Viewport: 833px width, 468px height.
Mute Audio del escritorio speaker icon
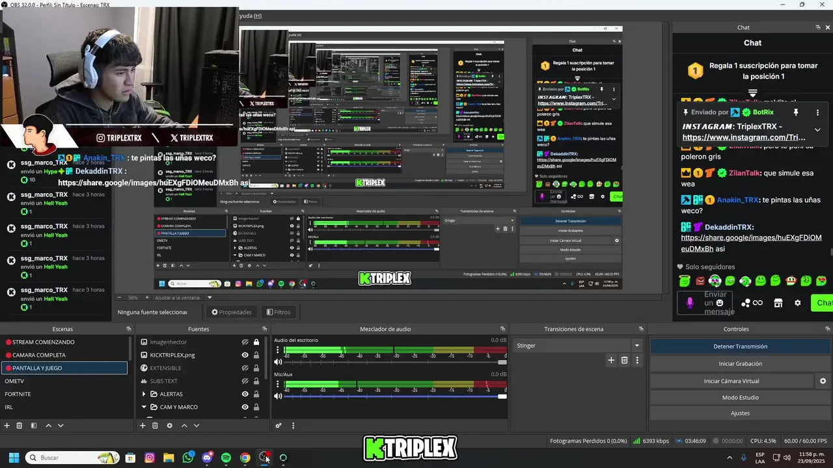click(x=278, y=362)
